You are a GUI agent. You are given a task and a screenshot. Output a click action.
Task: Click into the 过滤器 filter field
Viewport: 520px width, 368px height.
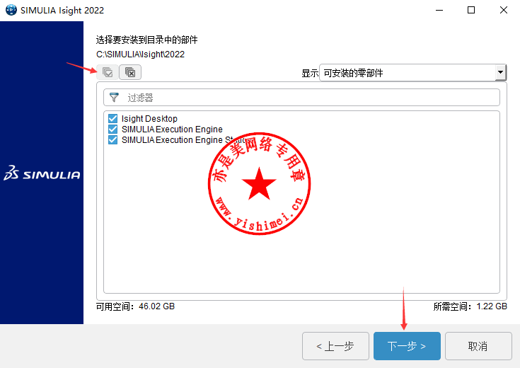301,97
